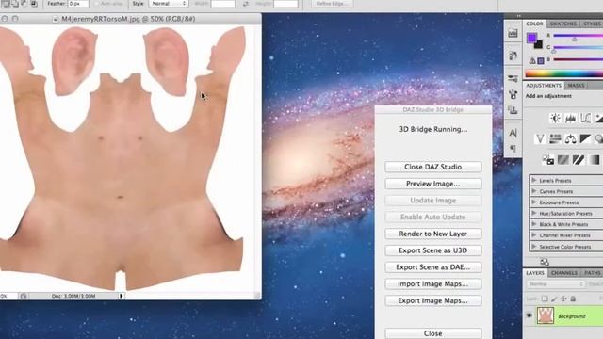Click the Feather input field
603x339 pixels.
pyautogui.click(x=78, y=4)
